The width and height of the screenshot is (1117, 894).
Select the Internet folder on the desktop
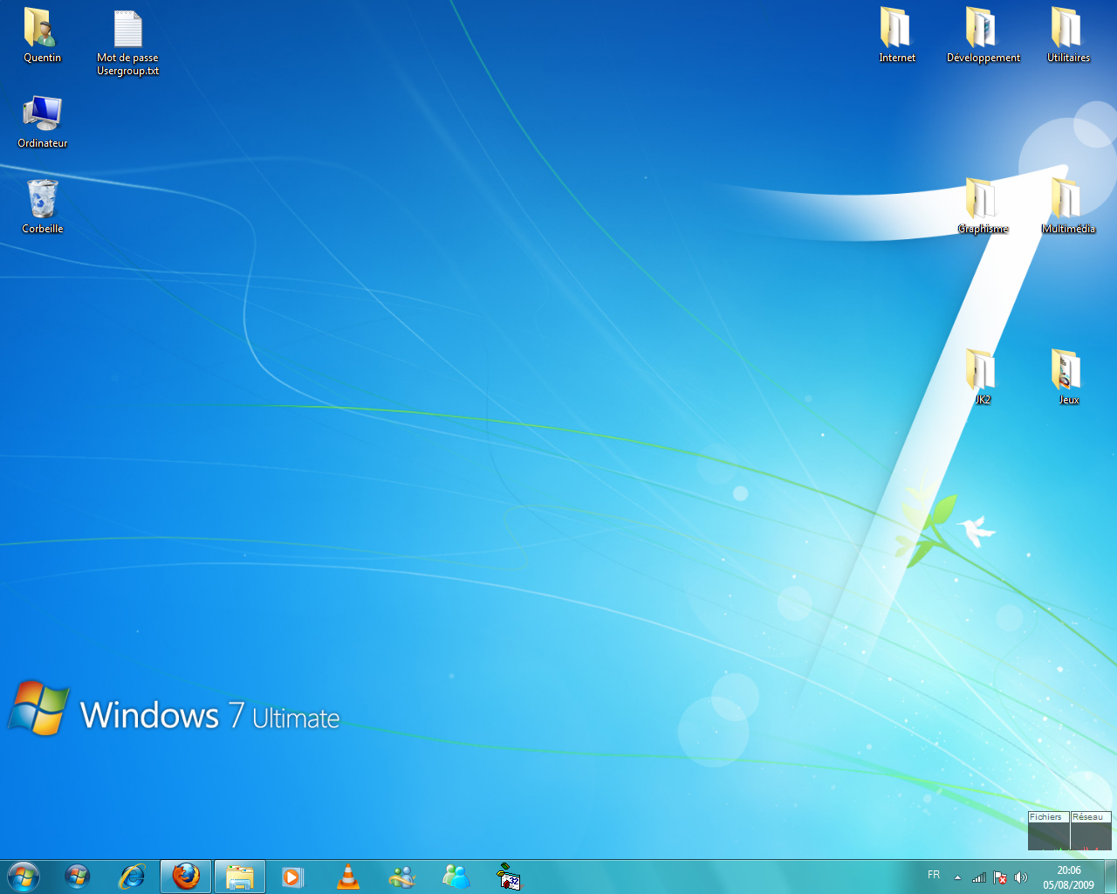point(896,35)
